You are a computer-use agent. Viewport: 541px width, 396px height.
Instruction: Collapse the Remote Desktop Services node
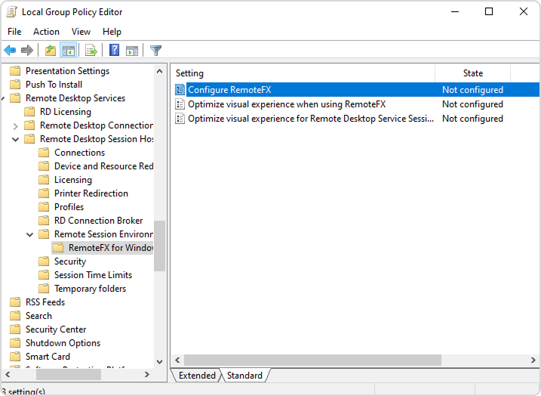tap(3, 98)
